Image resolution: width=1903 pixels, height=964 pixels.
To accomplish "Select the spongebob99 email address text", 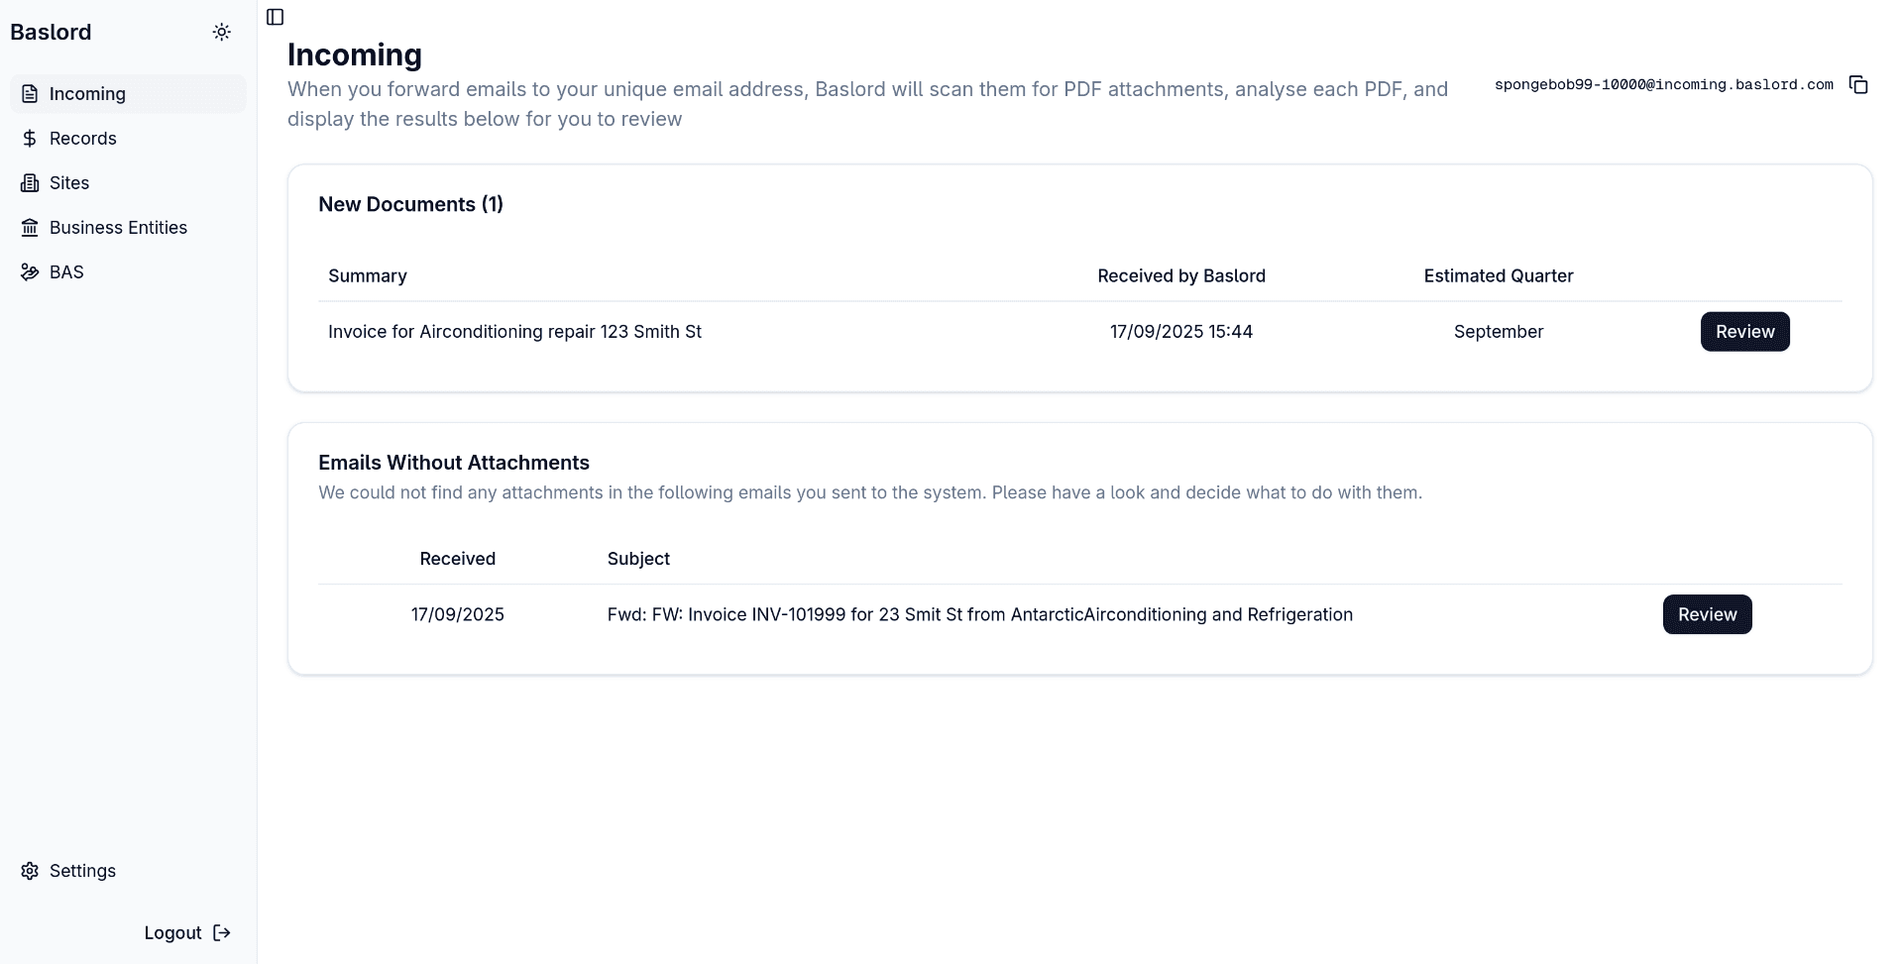I will [1663, 84].
